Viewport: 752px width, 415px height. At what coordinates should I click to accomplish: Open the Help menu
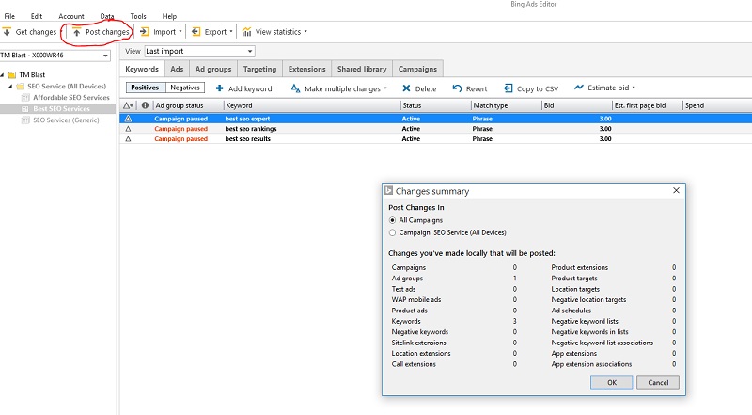[x=169, y=16]
